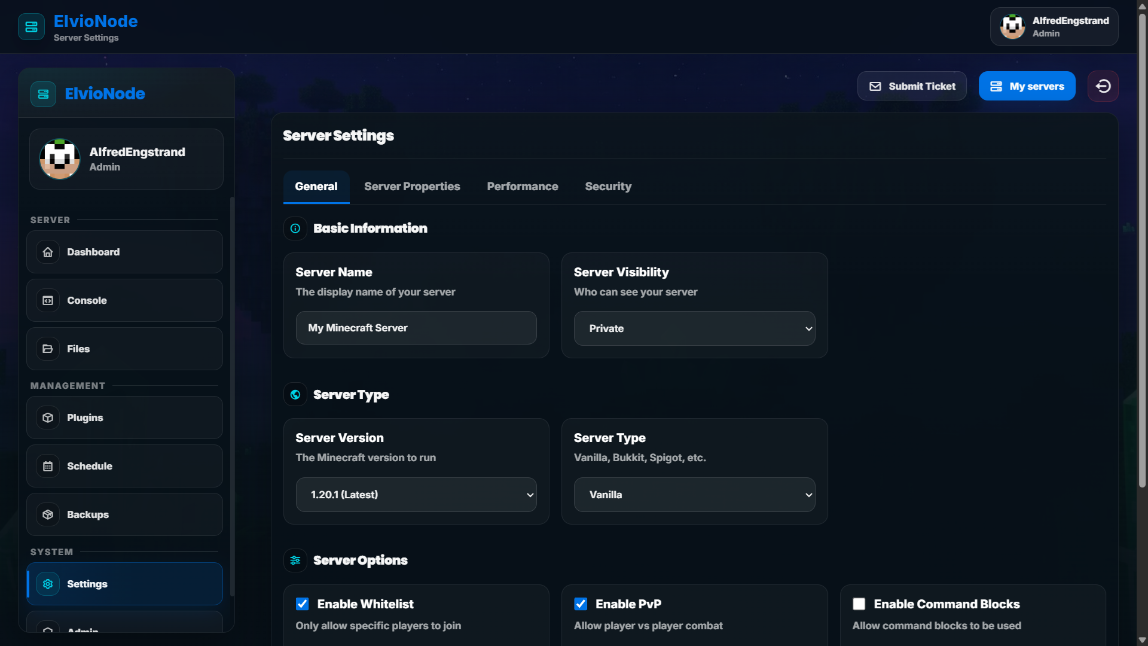Click 'The Minecraft version to run' text
Image resolution: width=1148 pixels, height=646 pixels.
tap(366, 458)
